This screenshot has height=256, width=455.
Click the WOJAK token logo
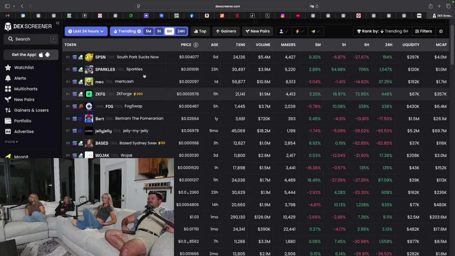click(x=89, y=155)
